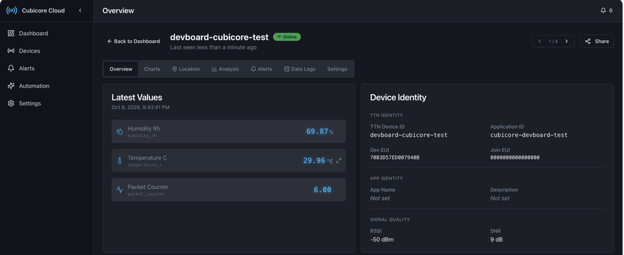Select the Temperature value 29.96
The image size is (624, 255).
click(x=314, y=160)
